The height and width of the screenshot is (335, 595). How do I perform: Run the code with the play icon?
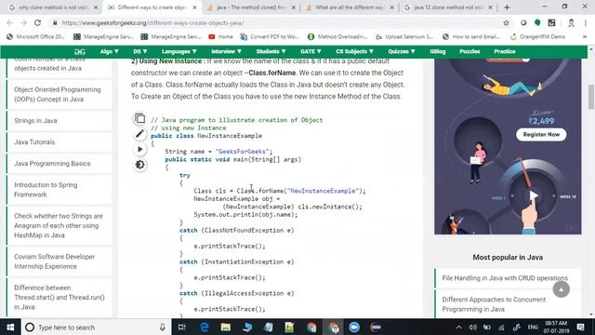click(139, 149)
